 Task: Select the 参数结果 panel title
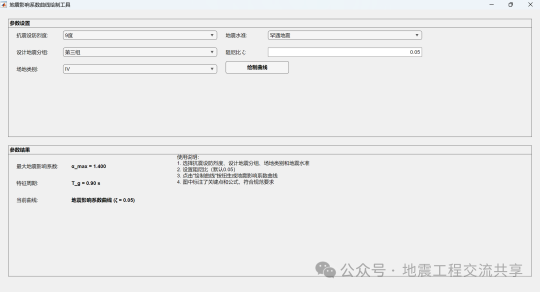point(20,150)
